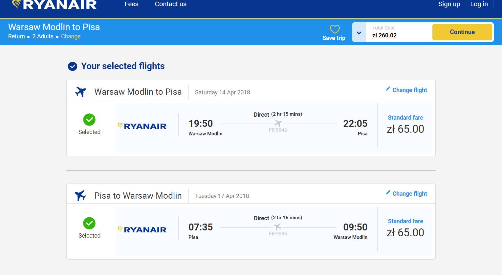Viewport: 502px width, 275px height.
Task: Click the small plane icon above FR 9946
Action: [x=278, y=123]
